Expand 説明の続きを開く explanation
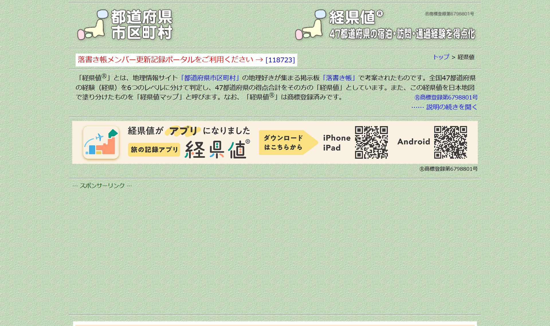Screen dimensions: 550x326 coord(444,107)
